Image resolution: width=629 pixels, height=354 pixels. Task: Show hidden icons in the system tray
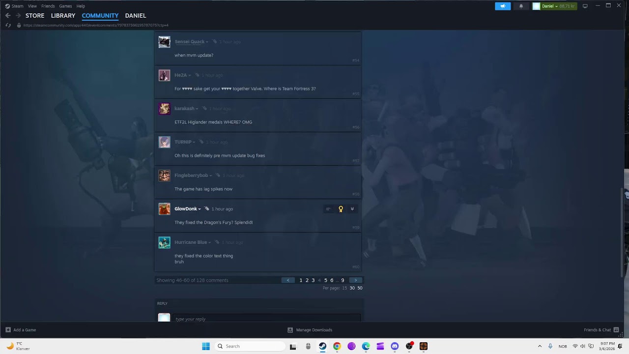coord(540,346)
